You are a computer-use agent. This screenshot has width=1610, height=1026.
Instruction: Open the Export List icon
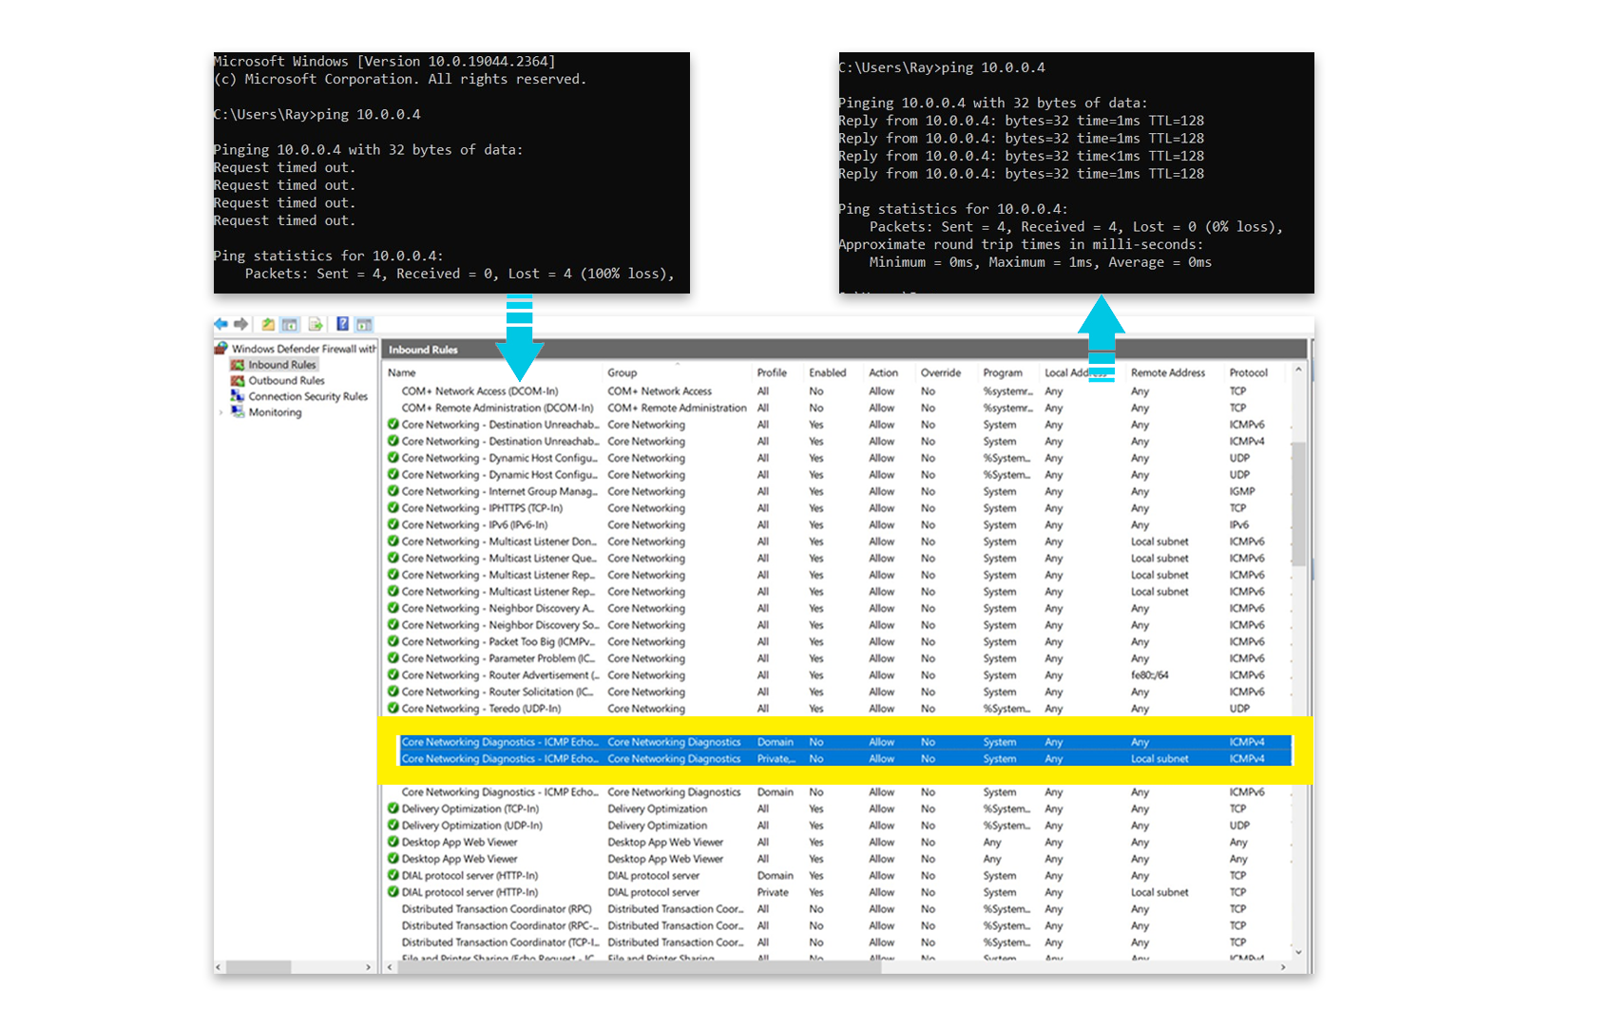coord(316,324)
